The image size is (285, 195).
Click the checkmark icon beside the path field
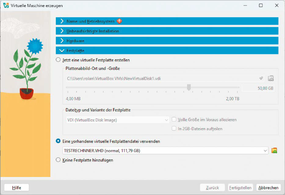coord(261,78)
